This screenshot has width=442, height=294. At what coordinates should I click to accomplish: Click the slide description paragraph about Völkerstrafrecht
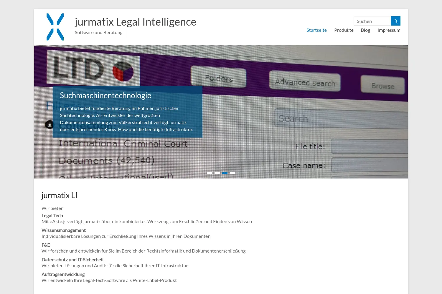click(127, 119)
